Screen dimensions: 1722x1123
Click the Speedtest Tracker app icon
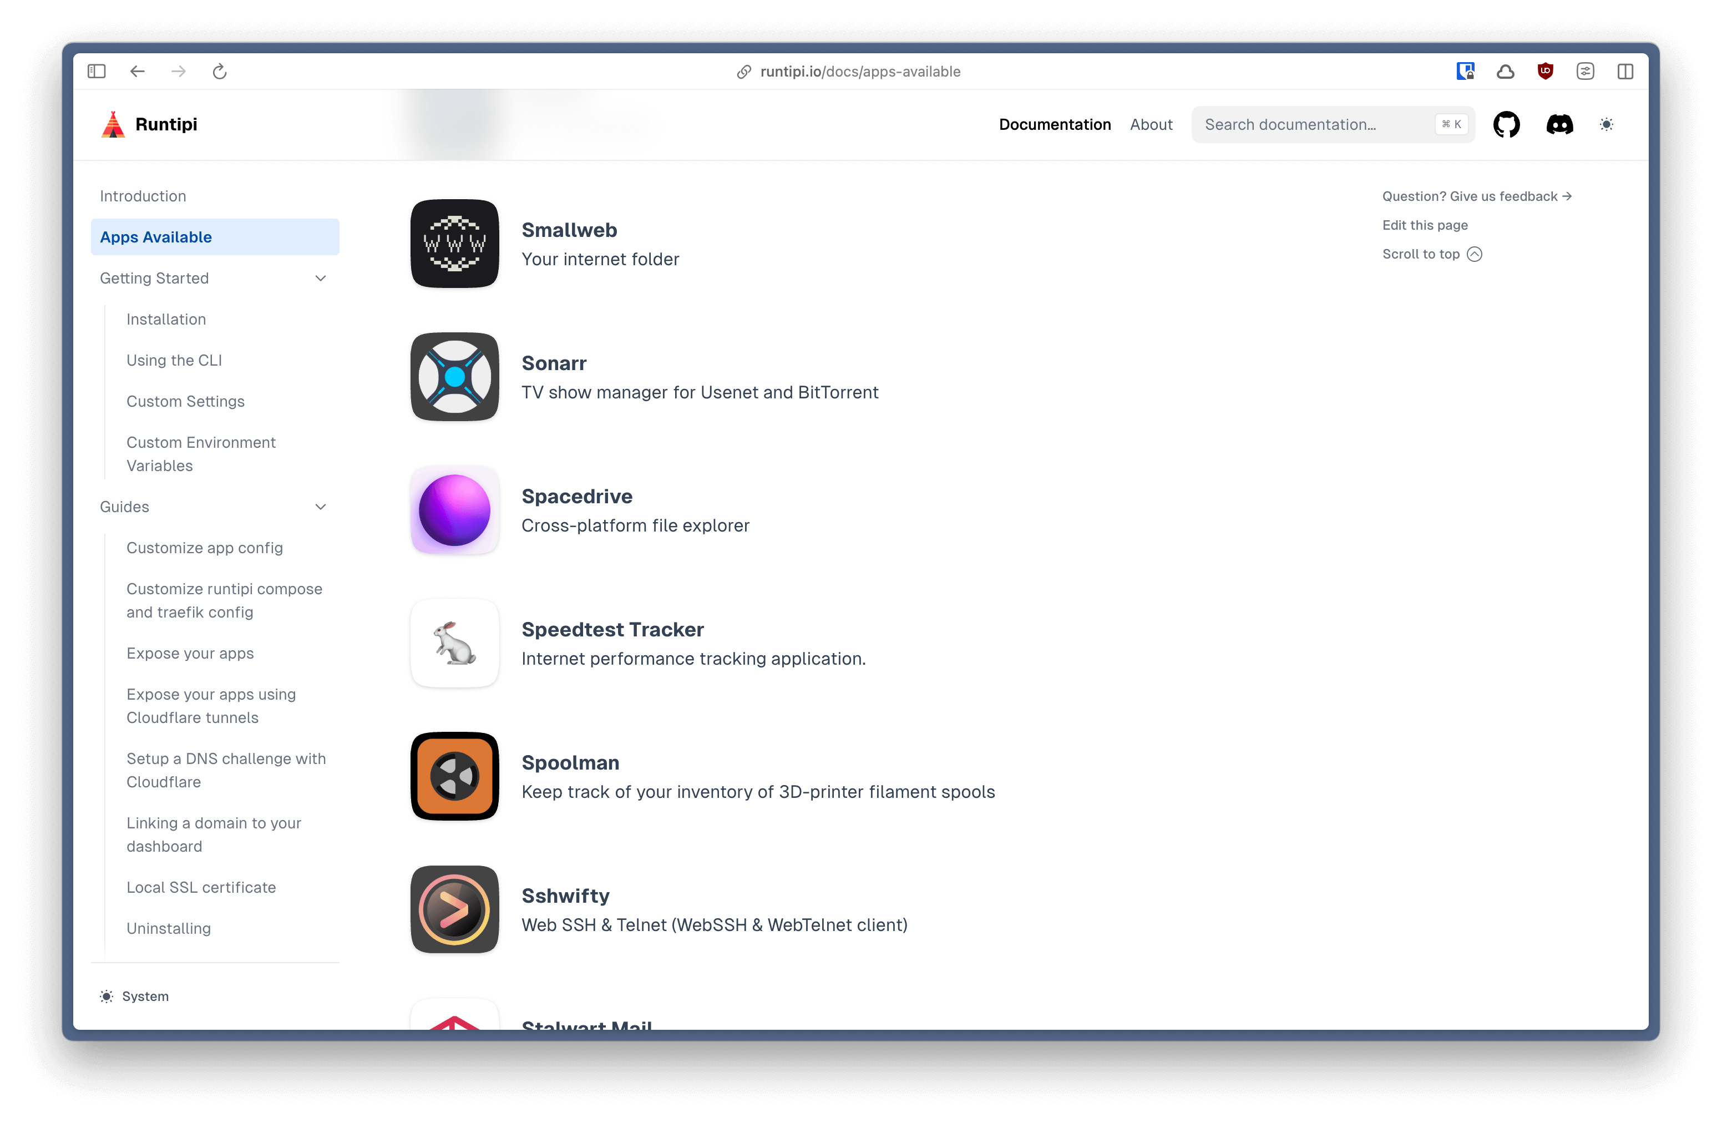coord(454,643)
